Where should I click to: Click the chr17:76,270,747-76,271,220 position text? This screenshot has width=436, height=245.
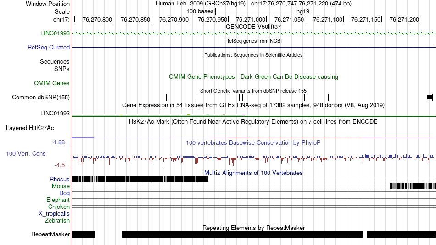point(301,4)
